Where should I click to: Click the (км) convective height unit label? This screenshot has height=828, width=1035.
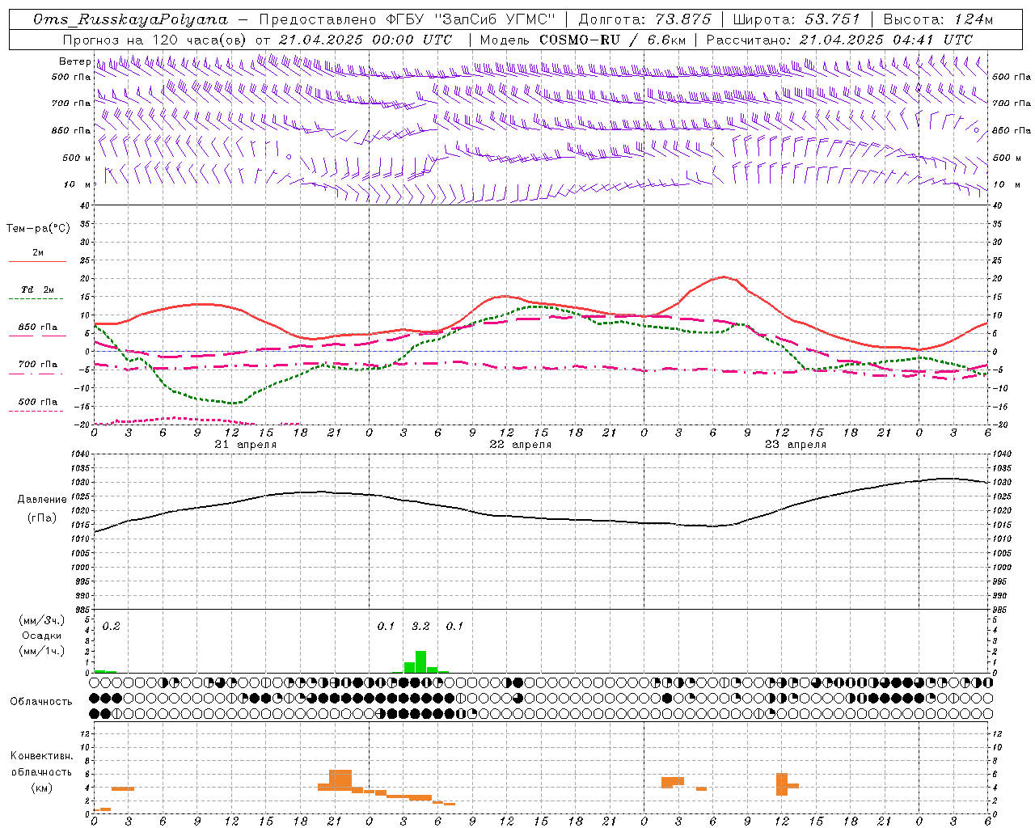(42, 788)
